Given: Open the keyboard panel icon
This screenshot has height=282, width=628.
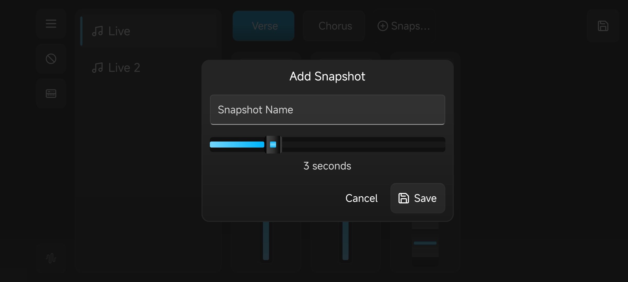Looking at the screenshot, I should (51, 93).
